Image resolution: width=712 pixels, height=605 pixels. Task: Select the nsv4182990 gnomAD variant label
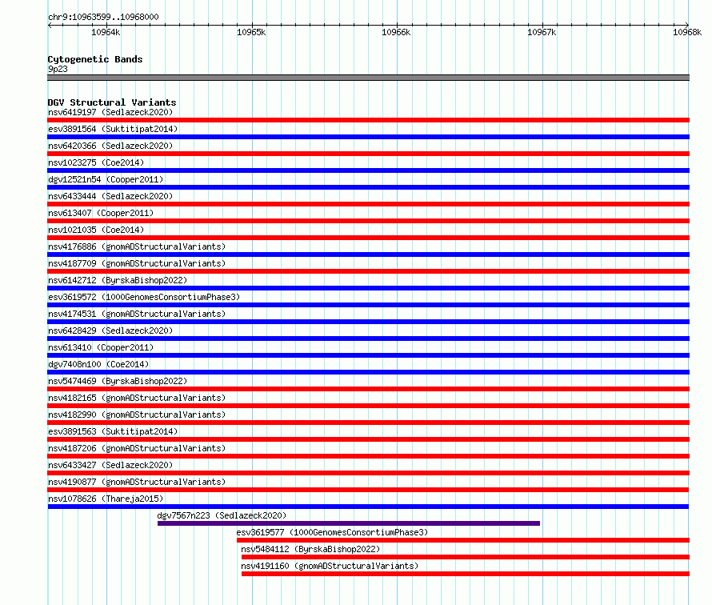click(x=137, y=415)
